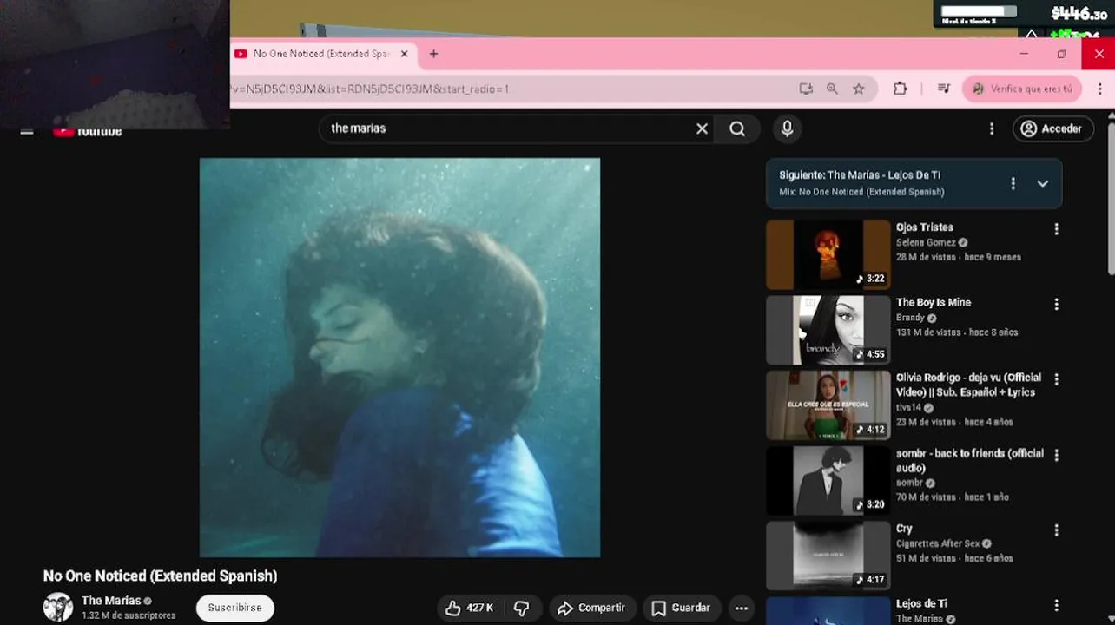Click the Selena Gomez channel name
This screenshot has width=1115, height=625.
click(926, 242)
